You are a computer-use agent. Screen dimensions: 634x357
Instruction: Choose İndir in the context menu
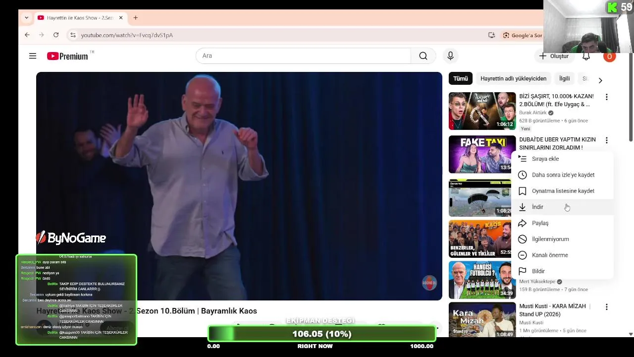click(x=562, y=207)
